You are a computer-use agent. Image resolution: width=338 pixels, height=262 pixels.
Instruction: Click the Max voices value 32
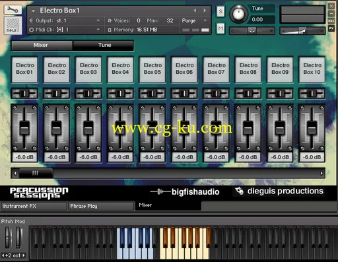pos(170,20)
